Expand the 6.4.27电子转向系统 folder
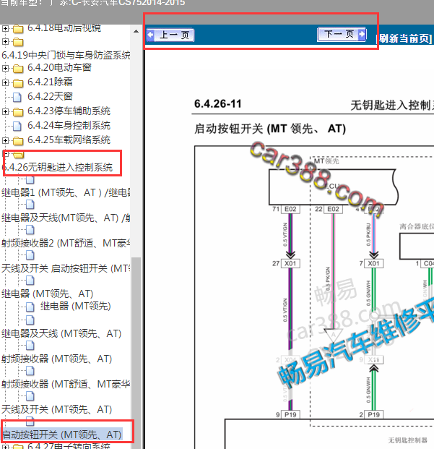The image size is (434, 449). pyautogui.click(x=5, y=446)
